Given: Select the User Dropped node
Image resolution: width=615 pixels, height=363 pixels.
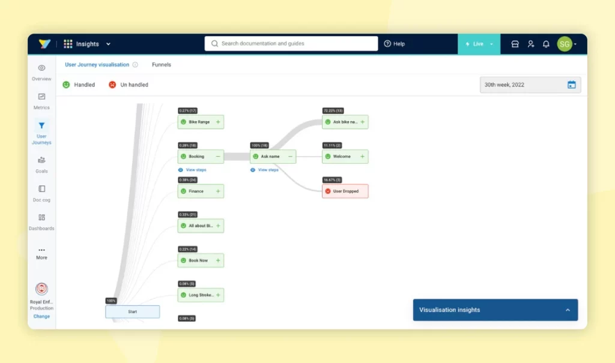Looking at the screenshot, I should coord(345,191).
